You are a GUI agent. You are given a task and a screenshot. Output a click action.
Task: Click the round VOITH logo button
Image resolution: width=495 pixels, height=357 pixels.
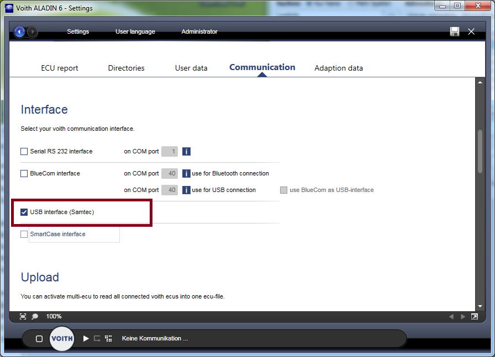(x=62, y=339)
